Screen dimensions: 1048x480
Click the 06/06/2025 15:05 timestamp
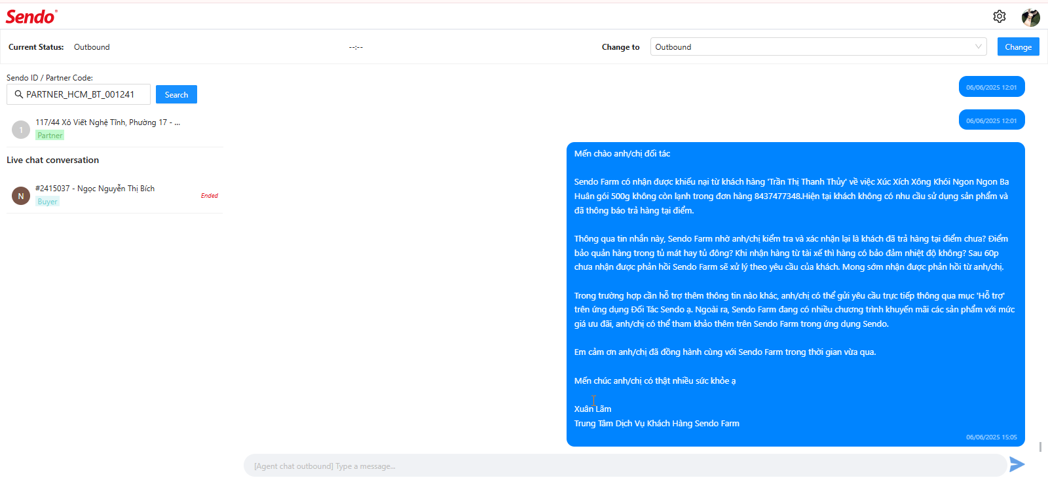pyautogui.click(x=992, y=437)
